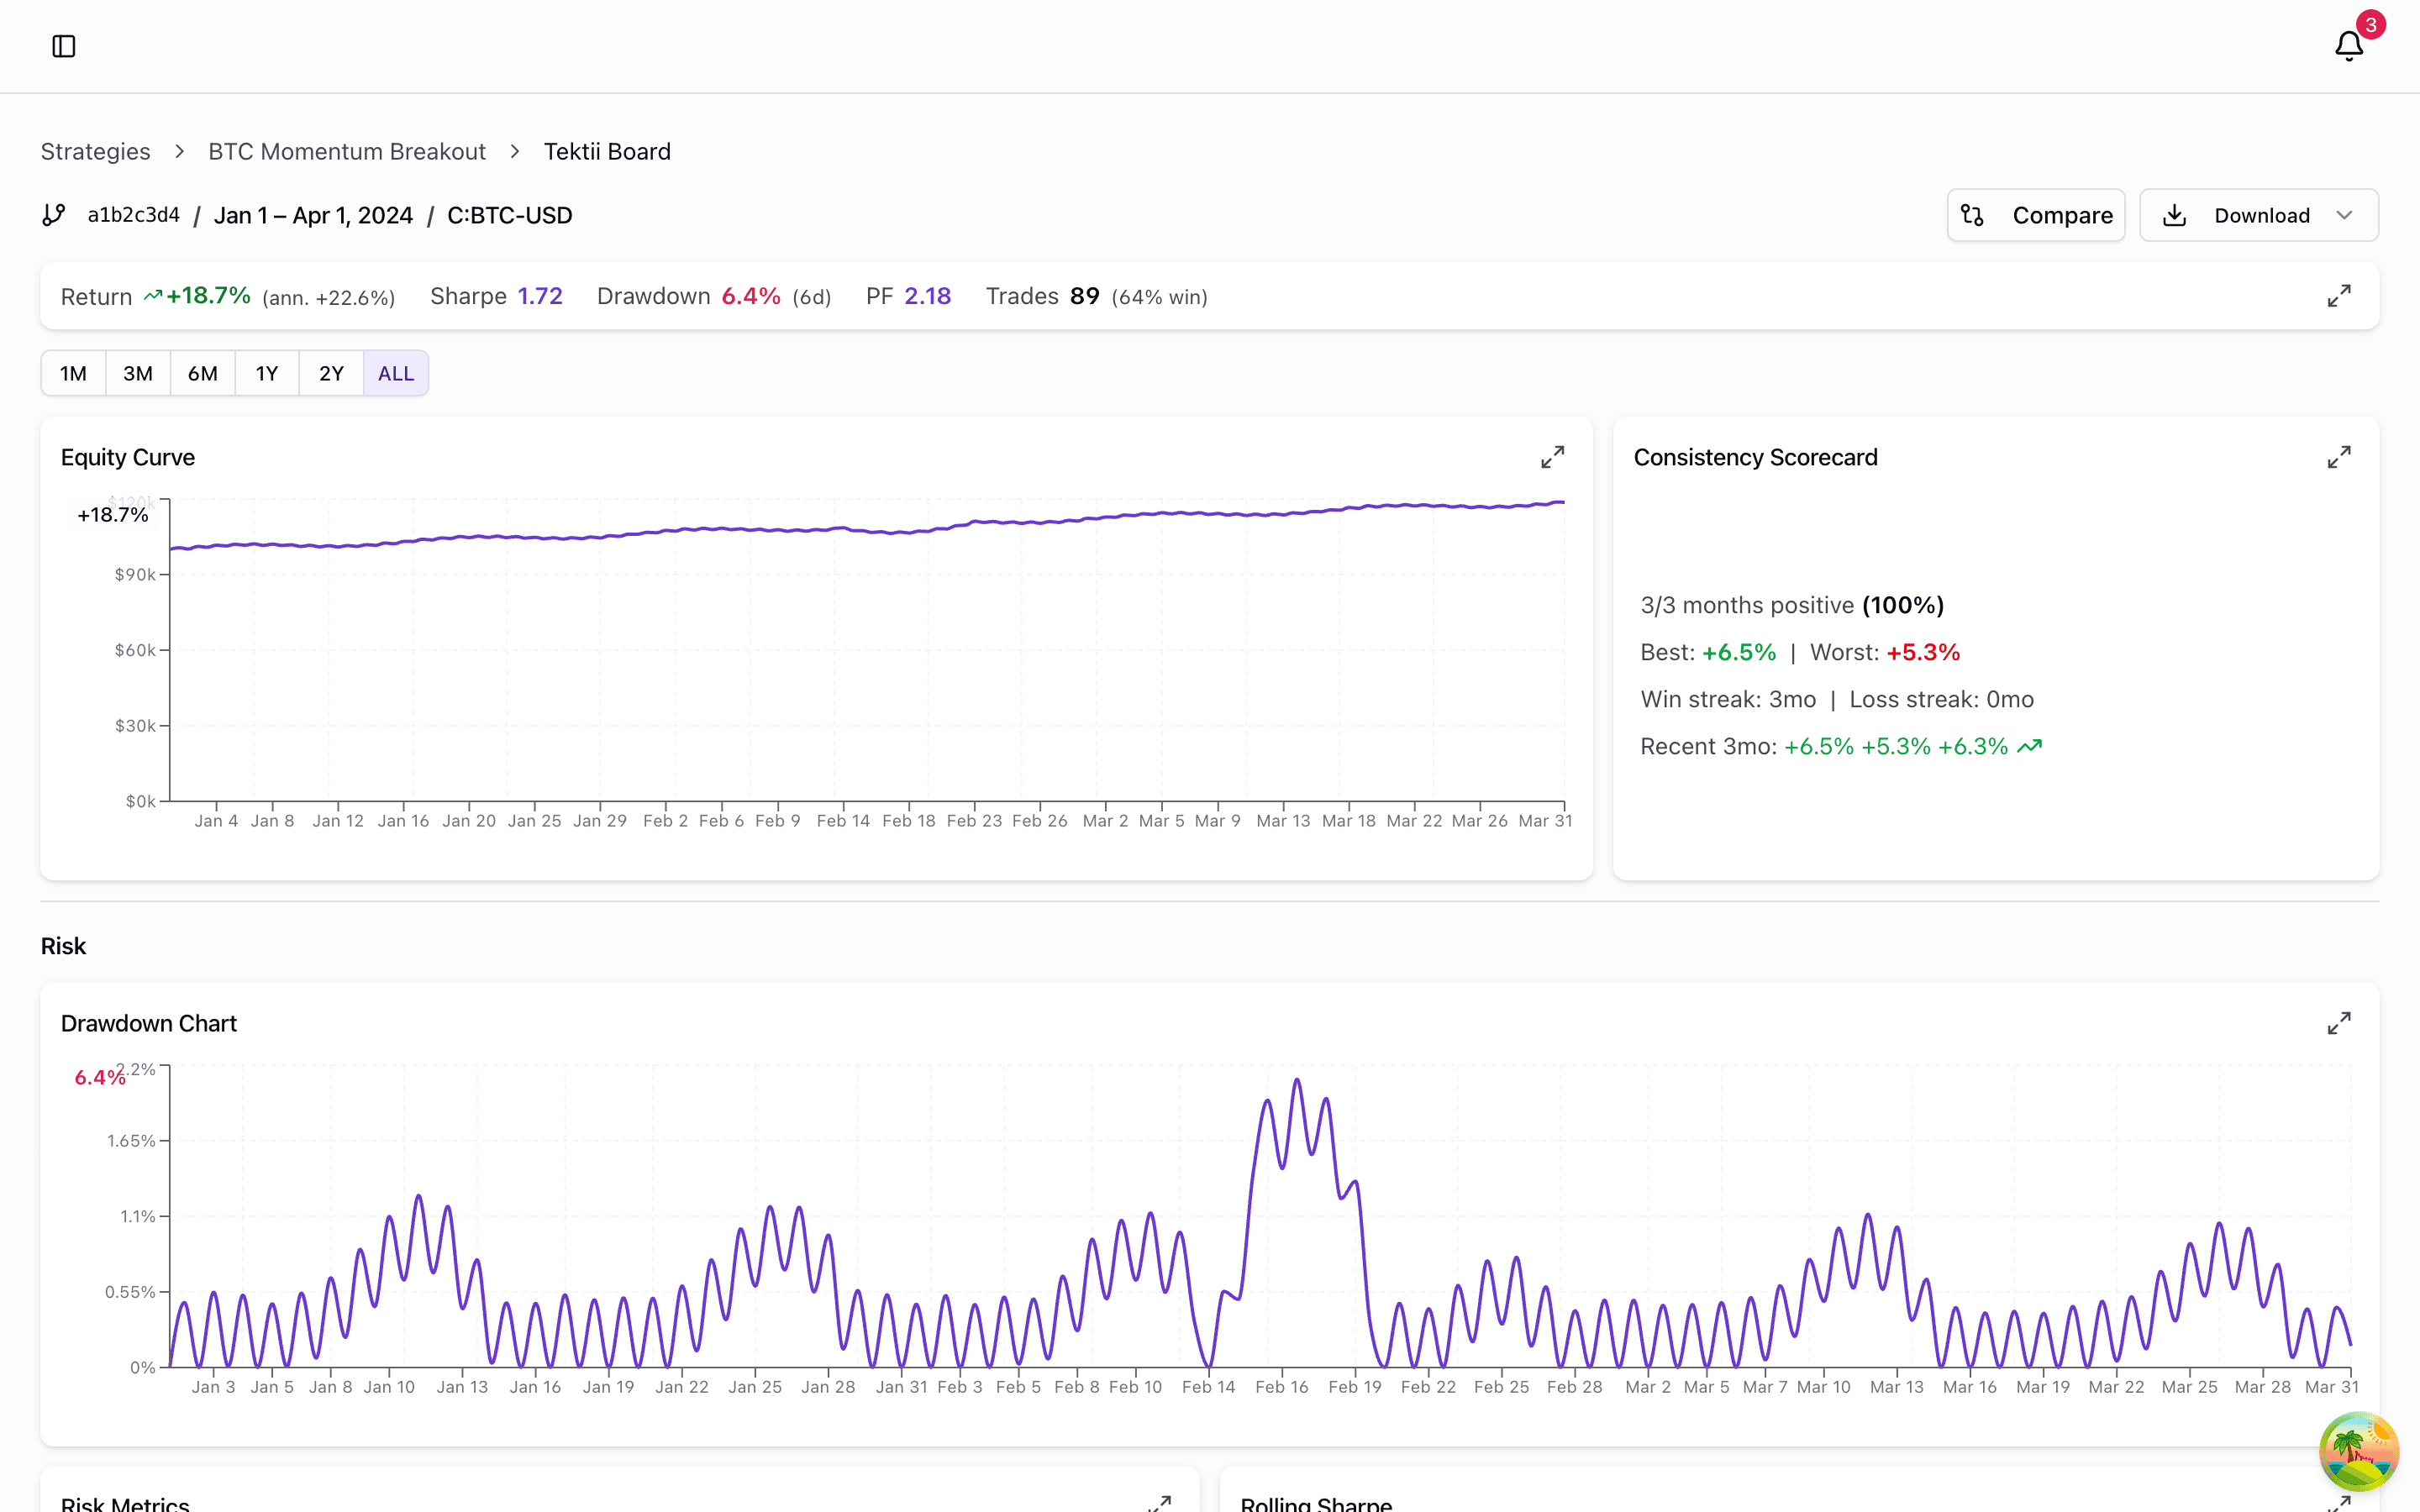Switch to the 6M time range
This screenshot has width=2420, height=1512.
[x=202, y=372]
